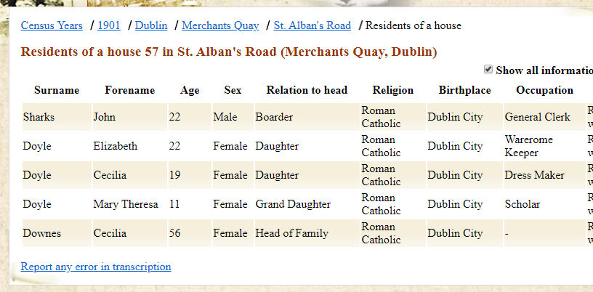Image resolution: width=593 pixels, height=292 pixels.
Task: Click the Age column header
Action: pos(190,90)
